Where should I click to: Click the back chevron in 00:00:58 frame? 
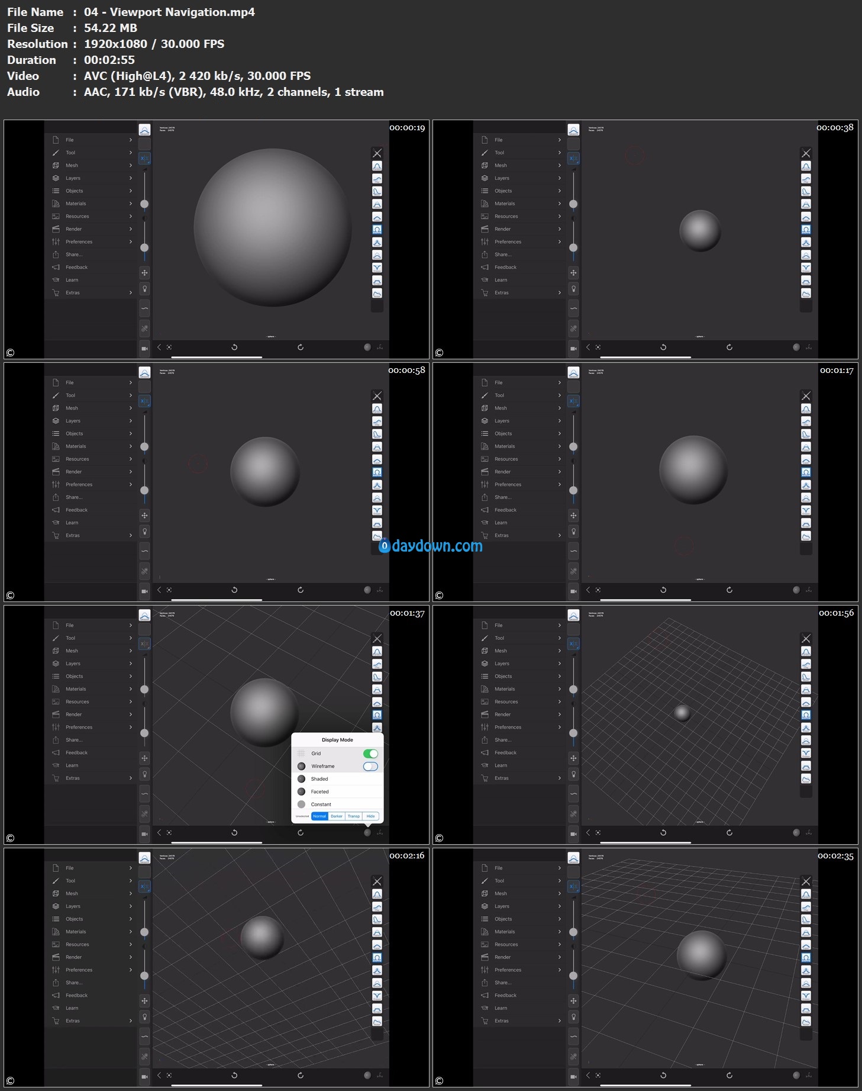[159, 590]
